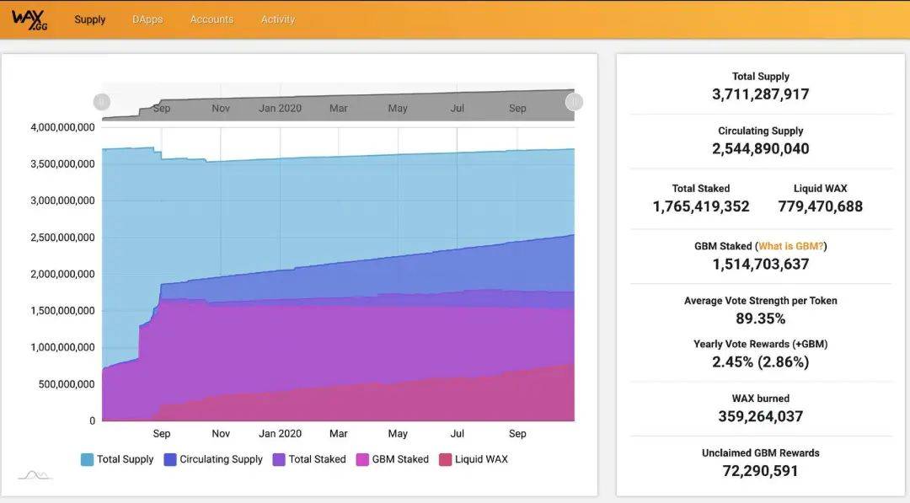Click the left range navigator handle

point(102,102)
